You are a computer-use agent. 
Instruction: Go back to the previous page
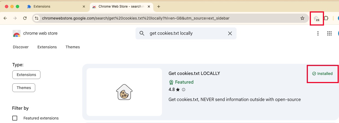(x=5, y=18)
